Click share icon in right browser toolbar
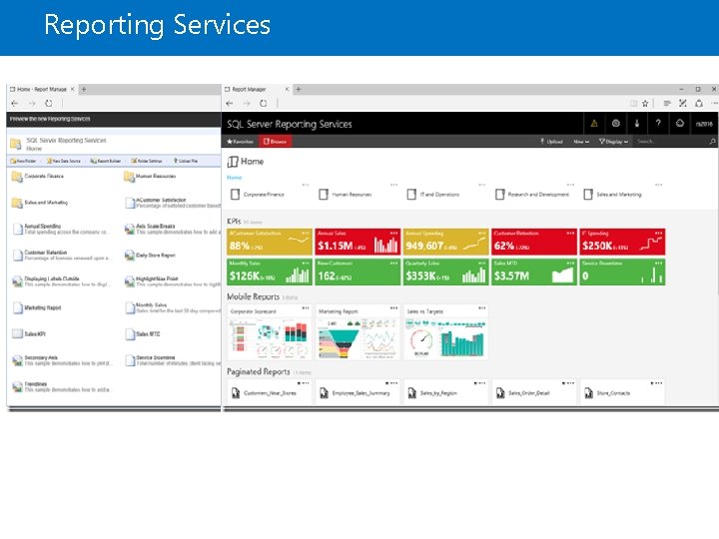The height and width of the screenshot is (539, 719). coord(699,104)
